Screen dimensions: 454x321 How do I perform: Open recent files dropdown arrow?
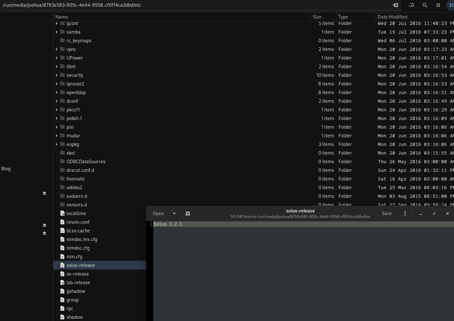coord(174,213)
